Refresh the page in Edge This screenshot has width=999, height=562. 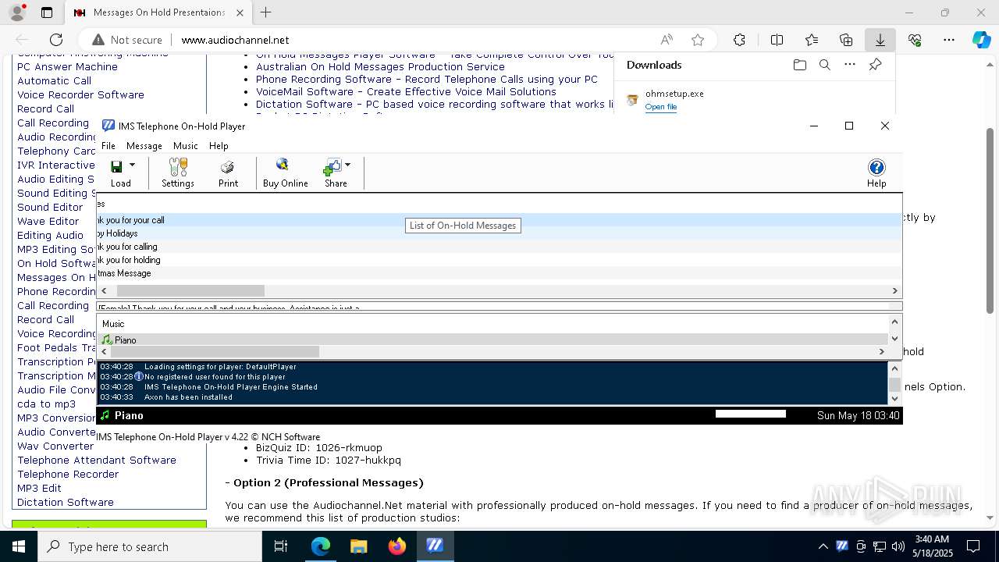[x=56, y=40]
